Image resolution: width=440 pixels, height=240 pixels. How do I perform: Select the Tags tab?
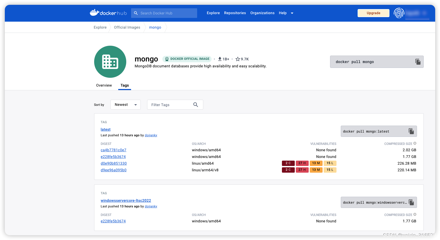tap(125, 85)
